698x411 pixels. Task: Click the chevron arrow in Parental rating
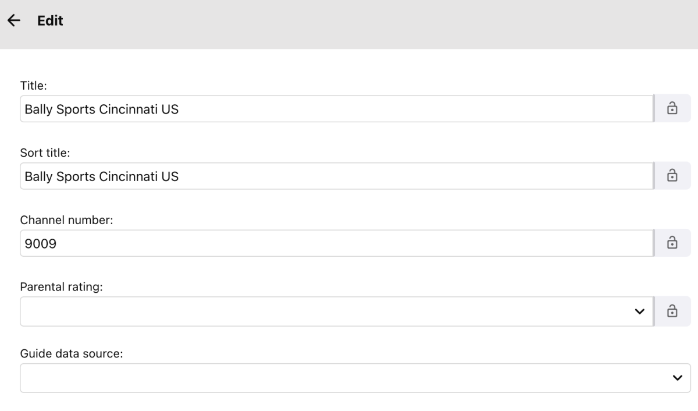[640, 311]
